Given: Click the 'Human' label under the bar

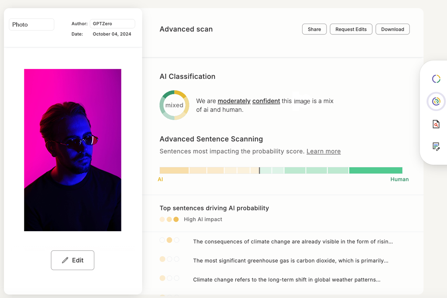Looking at the screenshot, I should [x=399, y=179].
